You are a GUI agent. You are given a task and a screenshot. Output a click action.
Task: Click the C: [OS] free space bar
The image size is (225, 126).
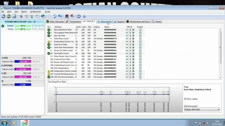click(23, 62)
